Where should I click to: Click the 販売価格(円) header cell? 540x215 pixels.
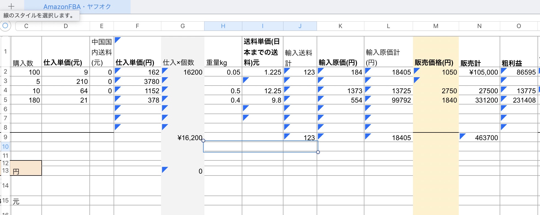click(x=436, y=52)
